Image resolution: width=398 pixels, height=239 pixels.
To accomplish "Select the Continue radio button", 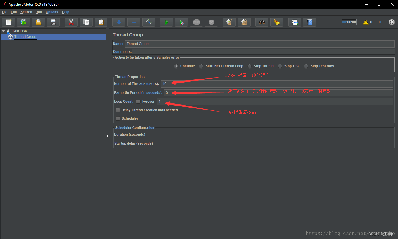I will pos(176,66).
